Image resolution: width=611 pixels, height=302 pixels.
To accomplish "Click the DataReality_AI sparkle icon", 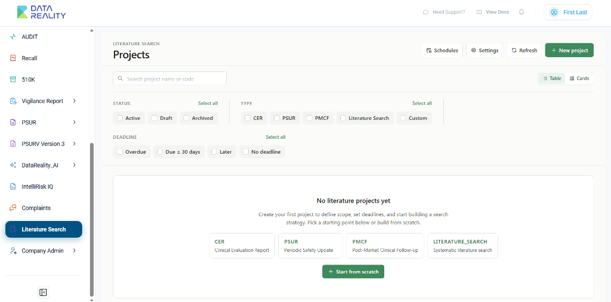I will [x=13, y=165].
